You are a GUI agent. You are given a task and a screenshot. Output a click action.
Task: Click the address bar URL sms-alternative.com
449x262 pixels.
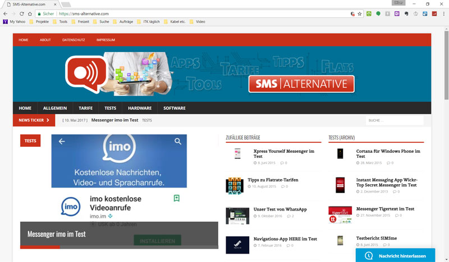84,13
